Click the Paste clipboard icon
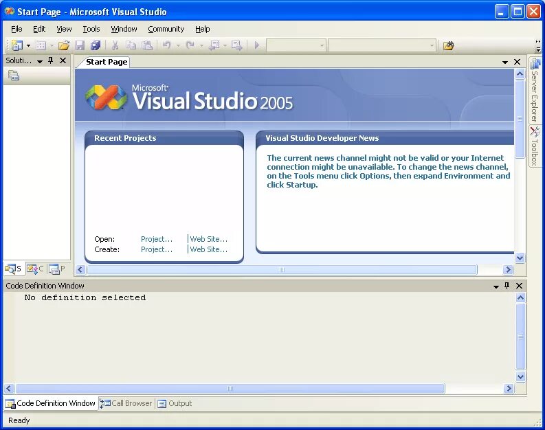The image size is (545, 430). [x=147, y=45]
